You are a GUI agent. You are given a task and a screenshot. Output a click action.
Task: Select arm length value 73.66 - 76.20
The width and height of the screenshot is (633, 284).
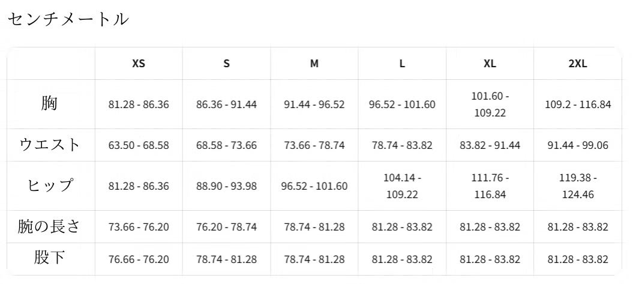pyautogui.click(x=139, y=227)
